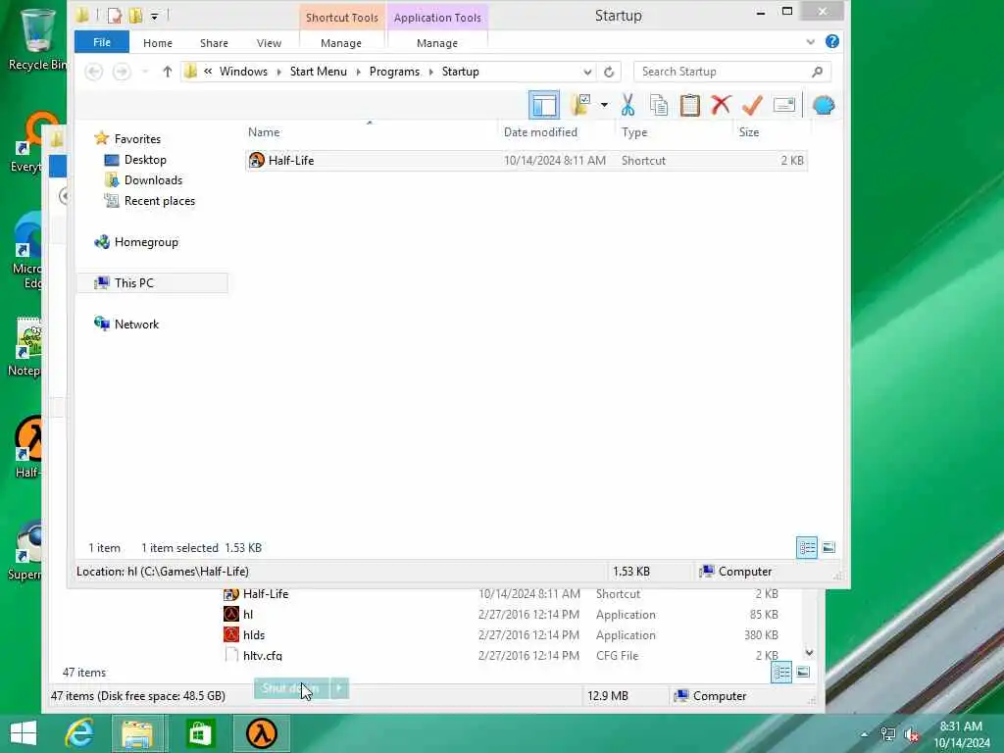Open Shortcut Tools Manage tab

[340, 43]
